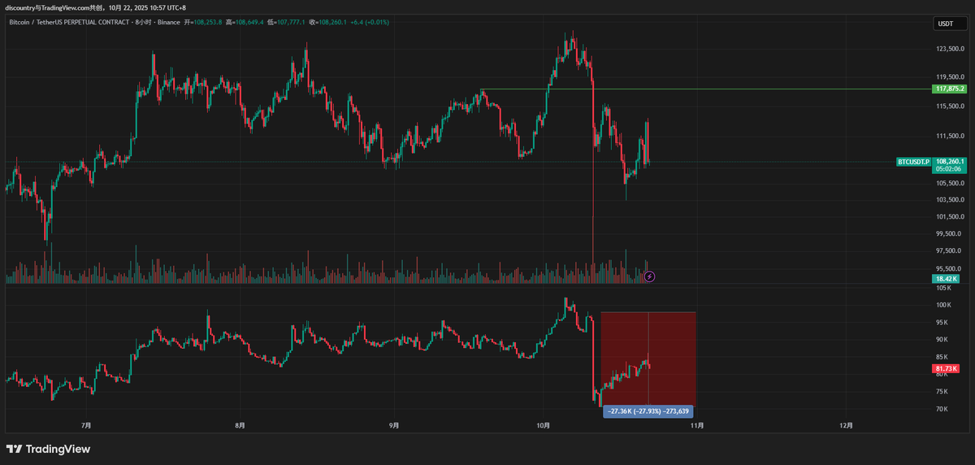This screenshot has height=465, width=975.
Task: Click the green 117,875.2 price label
Action: click(950, 89)
